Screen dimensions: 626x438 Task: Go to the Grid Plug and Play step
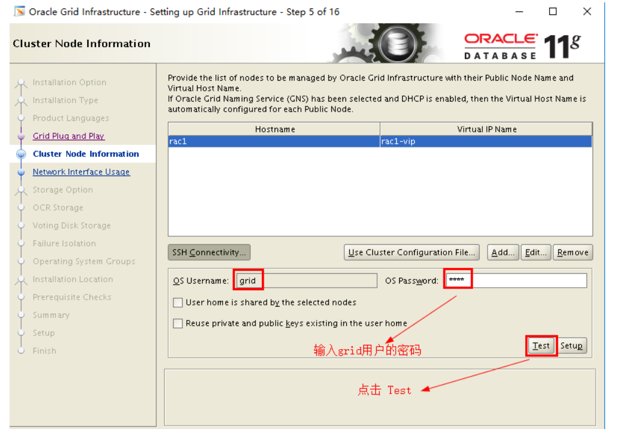tap(69, 136)
